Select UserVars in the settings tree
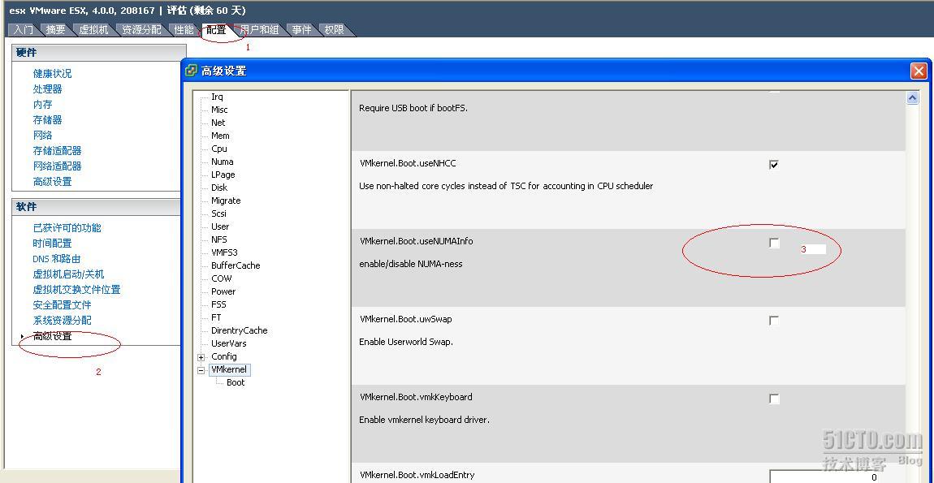 tap(228, 343)
